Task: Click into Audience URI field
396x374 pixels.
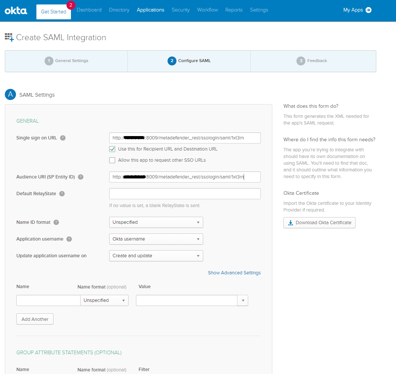Action: pos(185,177)
